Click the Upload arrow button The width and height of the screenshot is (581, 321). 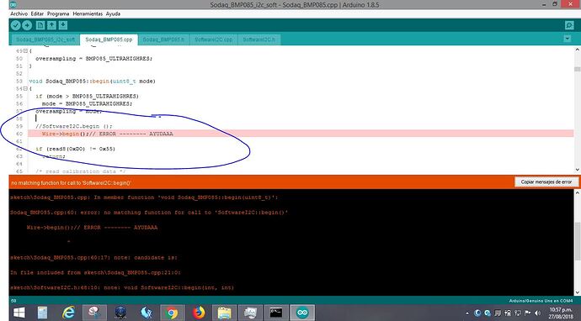(27, 25)
